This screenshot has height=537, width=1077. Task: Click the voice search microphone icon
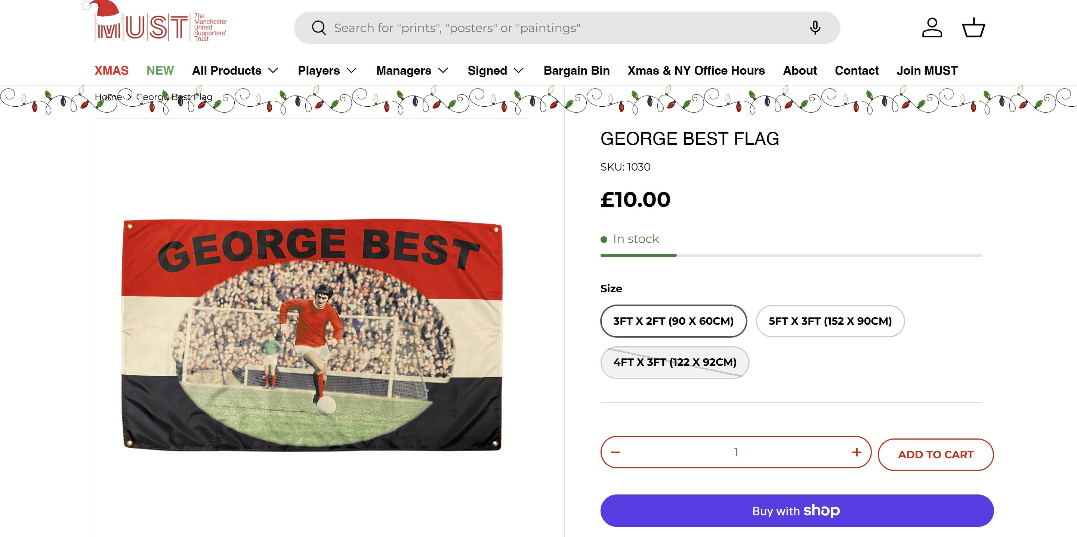tap(815, 28)
